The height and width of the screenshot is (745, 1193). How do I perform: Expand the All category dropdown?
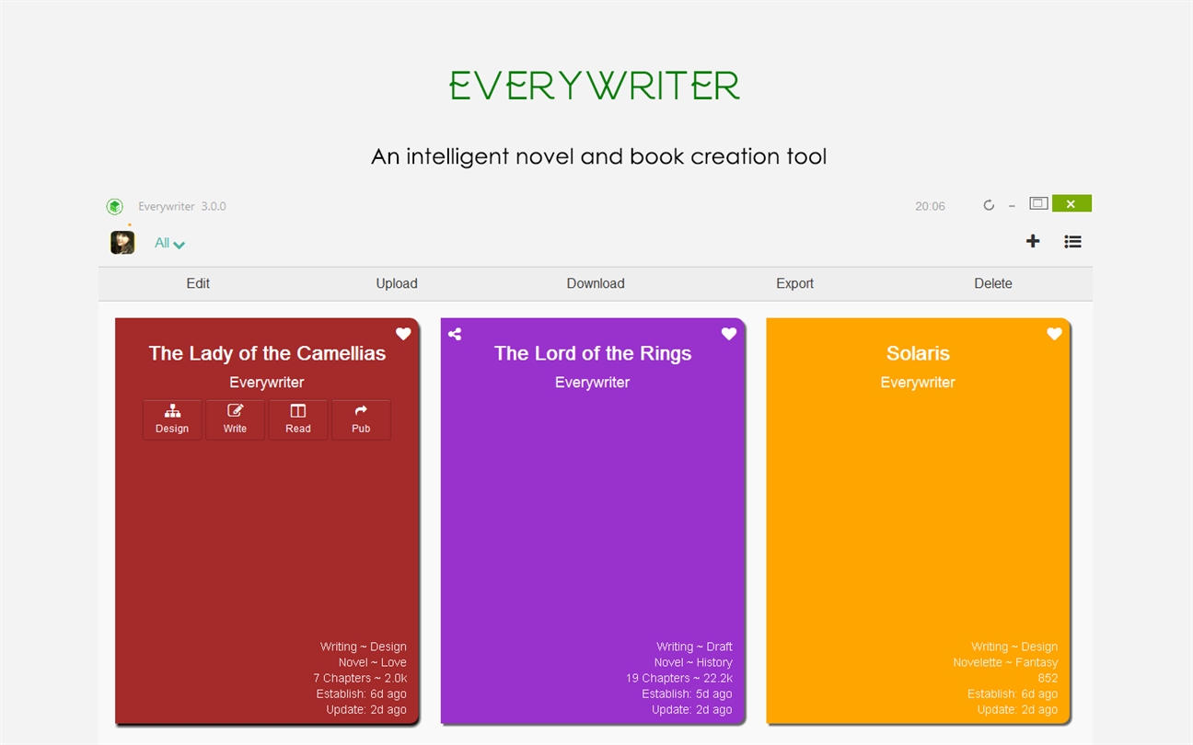pyautogui.click(x=170, y=244)
